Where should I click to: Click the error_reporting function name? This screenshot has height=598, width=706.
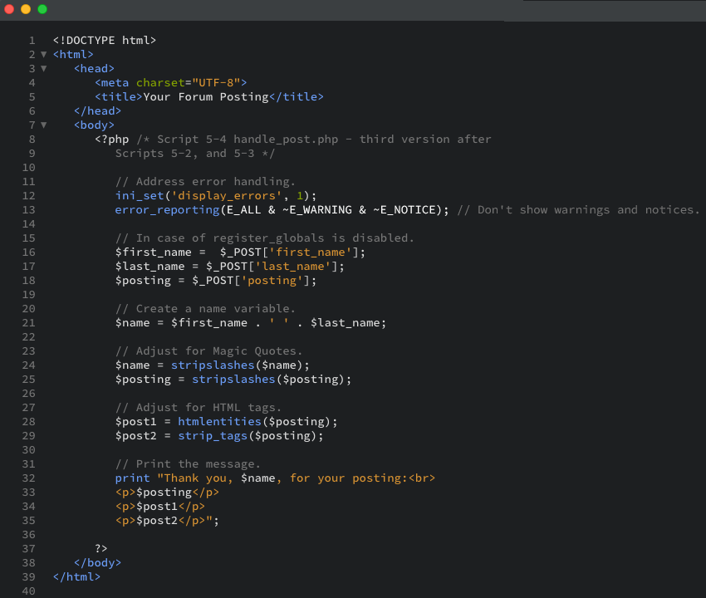(x=167, y=210)
